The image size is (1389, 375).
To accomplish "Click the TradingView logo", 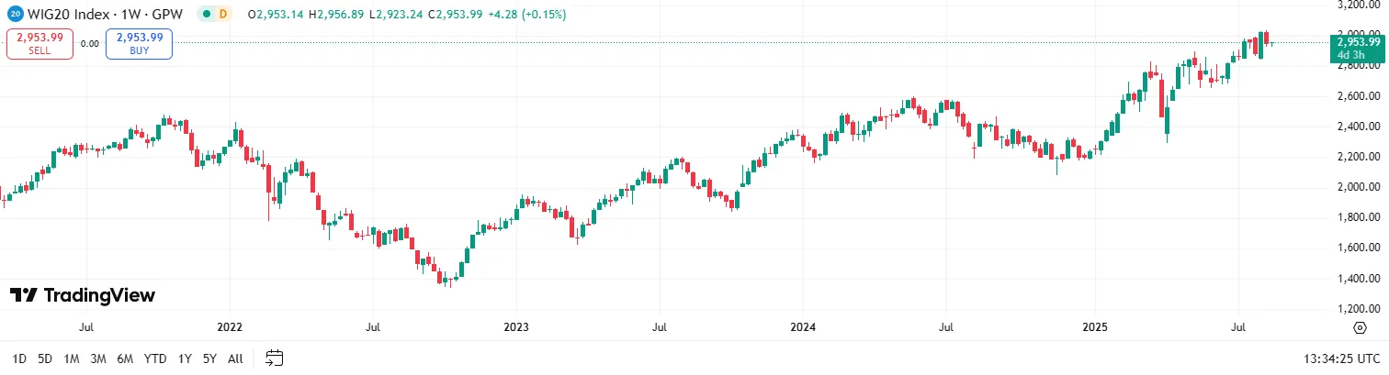I will coord(83,295).
